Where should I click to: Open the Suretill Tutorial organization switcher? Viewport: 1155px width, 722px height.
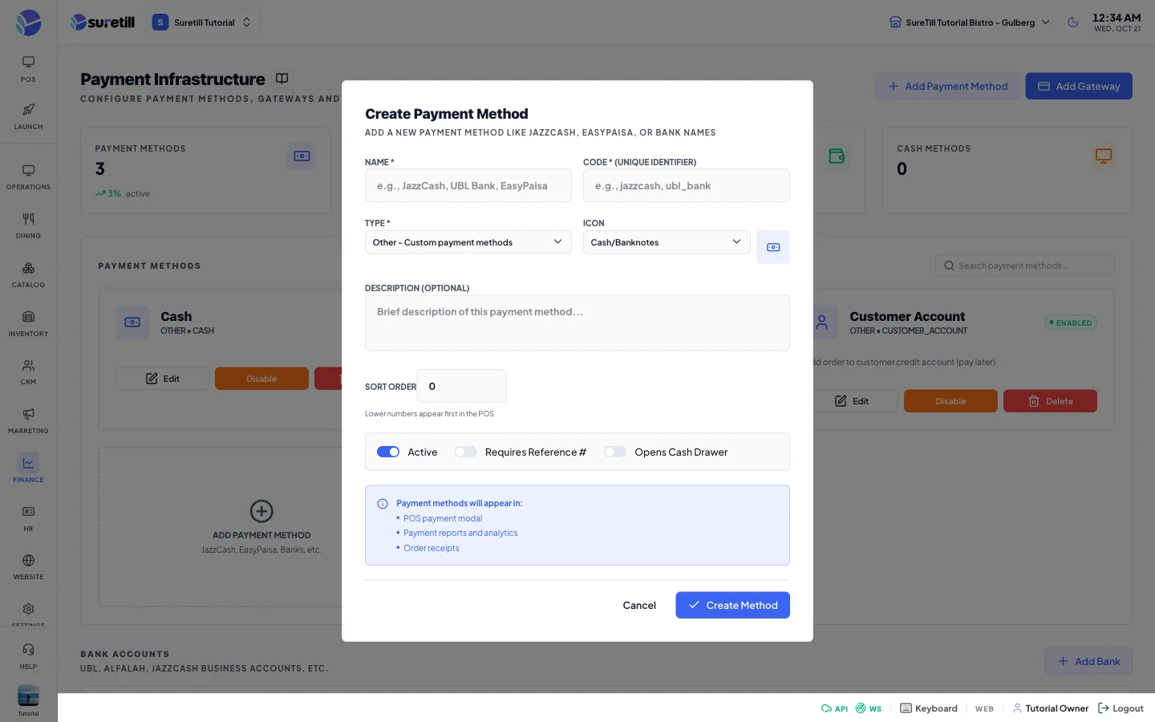click(x=203, y=22)
